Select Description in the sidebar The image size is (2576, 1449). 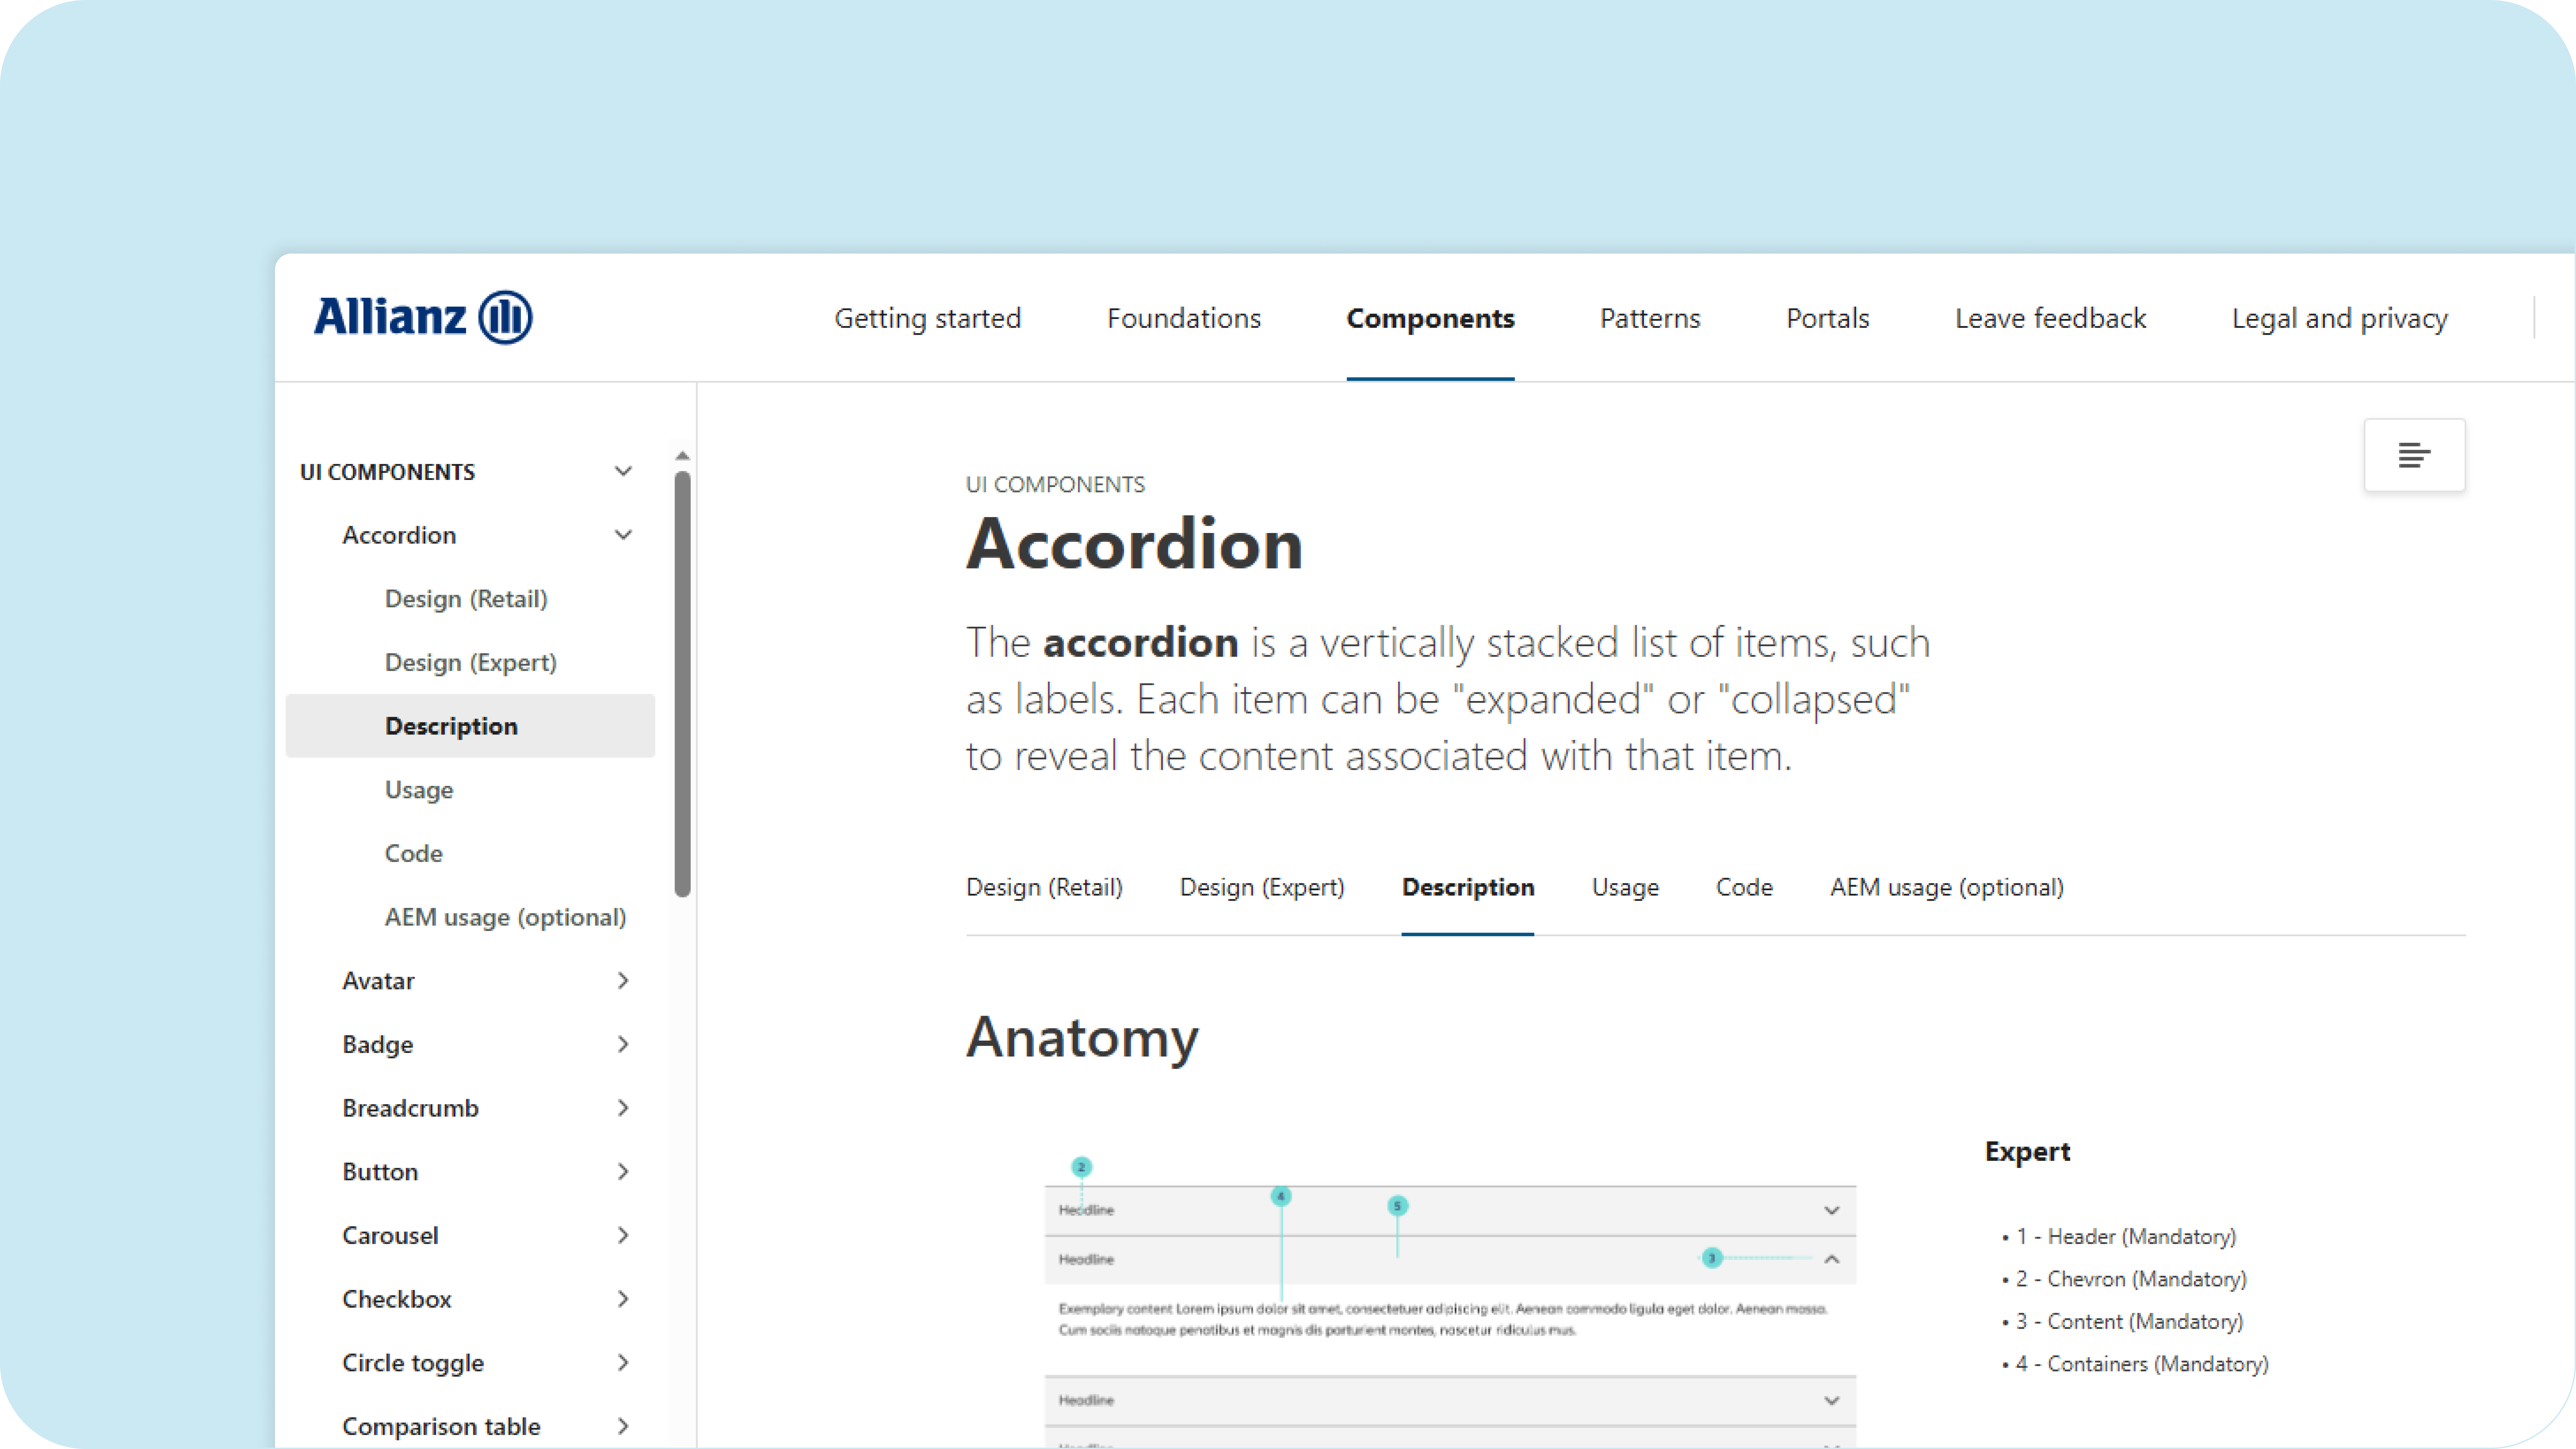click(x=470, y=726)
